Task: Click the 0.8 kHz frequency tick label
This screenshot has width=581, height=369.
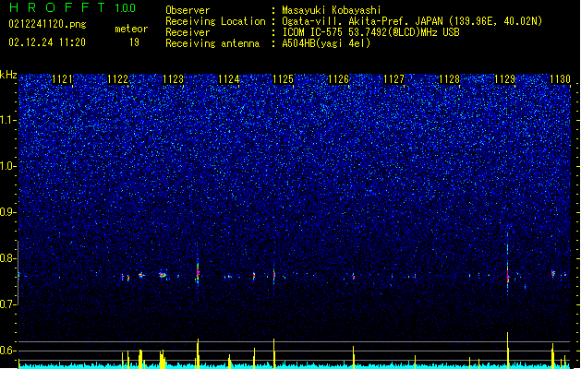Action: tap(8, 258)
